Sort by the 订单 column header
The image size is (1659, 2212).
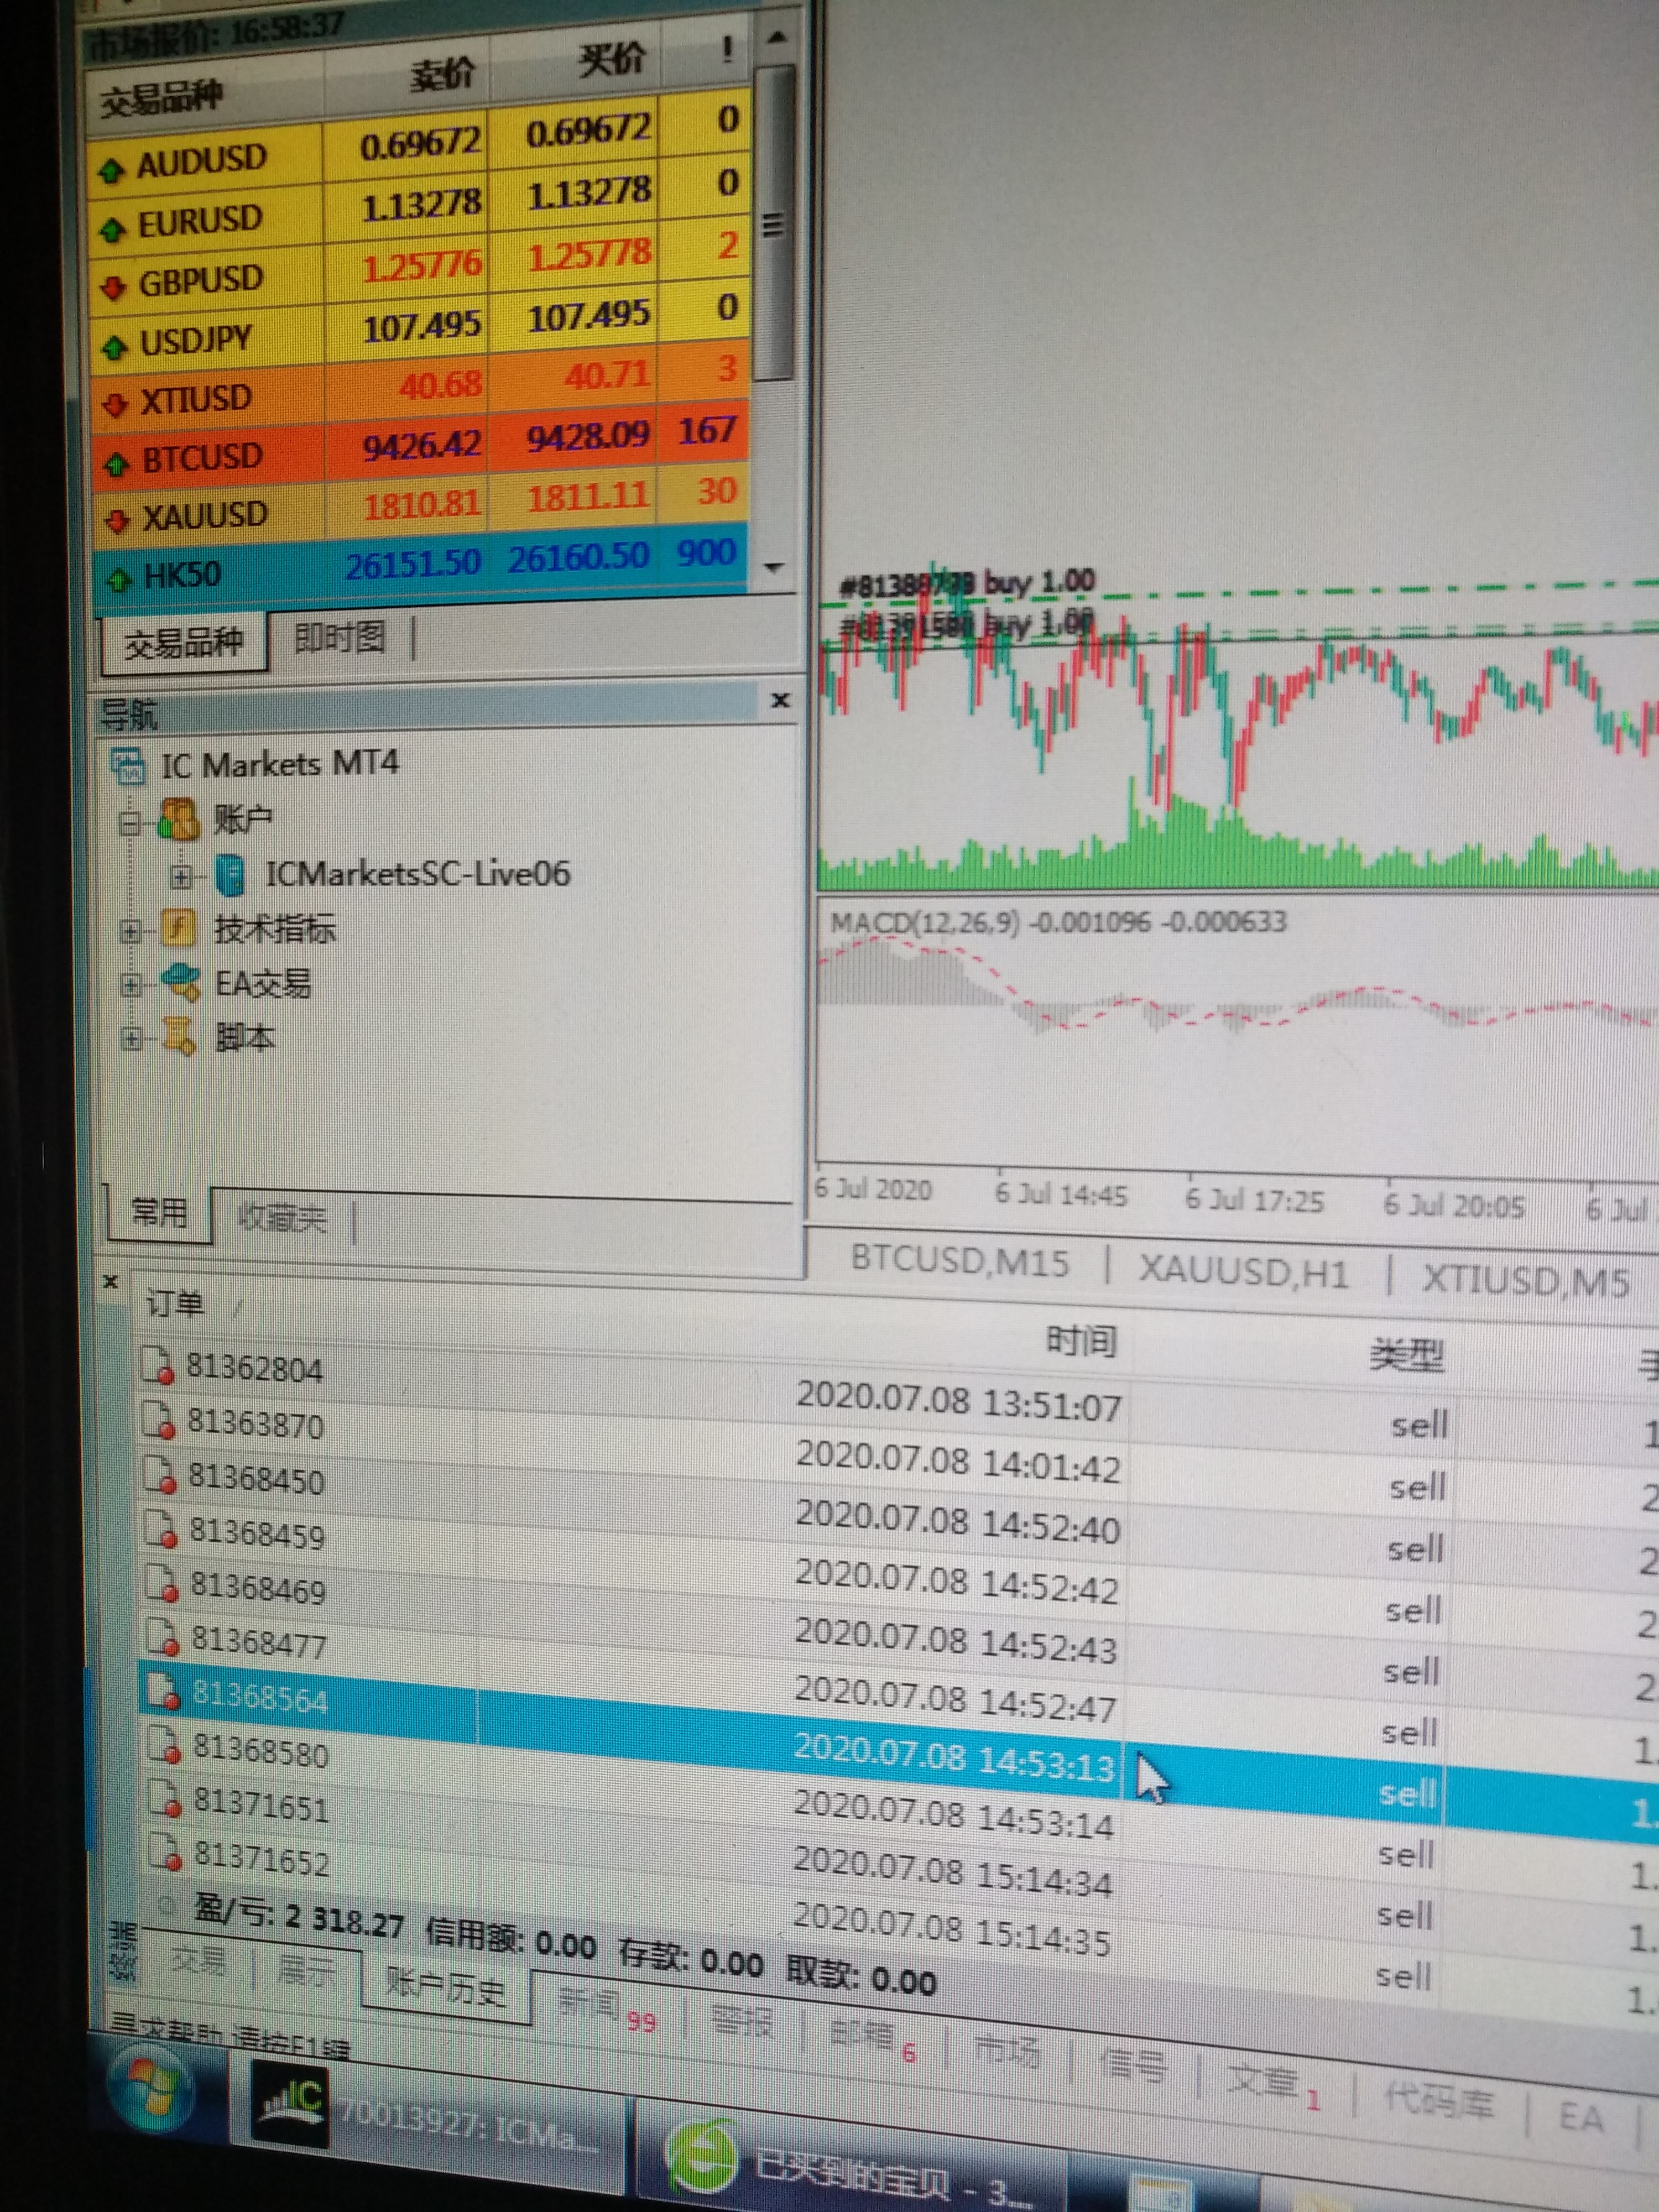tap(175, 1303)
